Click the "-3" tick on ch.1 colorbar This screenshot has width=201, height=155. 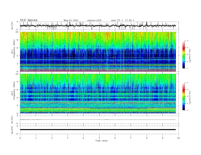coord(187,41)
